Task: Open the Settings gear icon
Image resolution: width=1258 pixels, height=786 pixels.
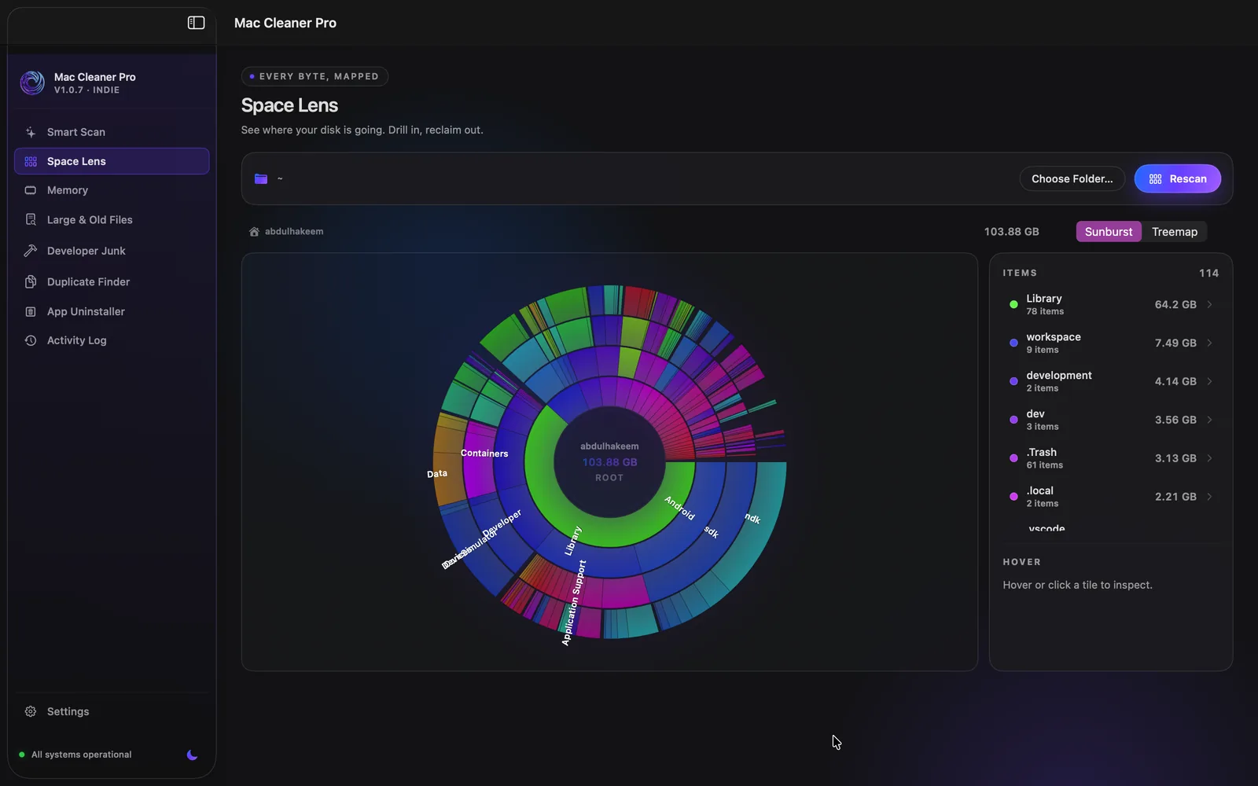Action: click(x=31, y=711)
